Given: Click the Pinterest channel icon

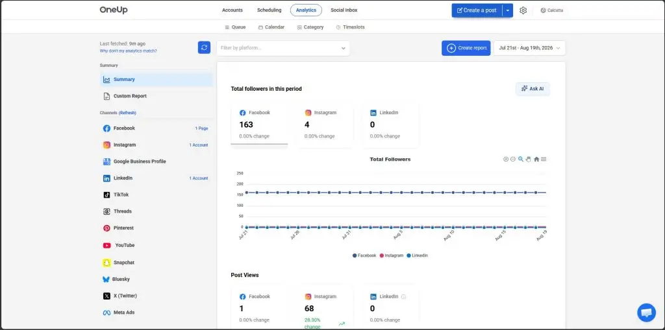Looking at the screenshot, I should tap(107, 228).
